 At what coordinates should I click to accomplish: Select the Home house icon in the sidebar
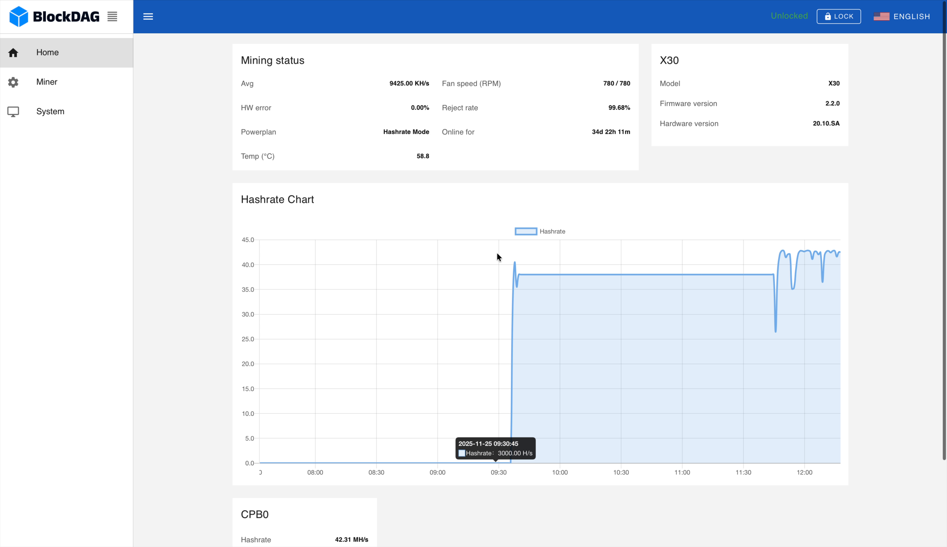13,53
